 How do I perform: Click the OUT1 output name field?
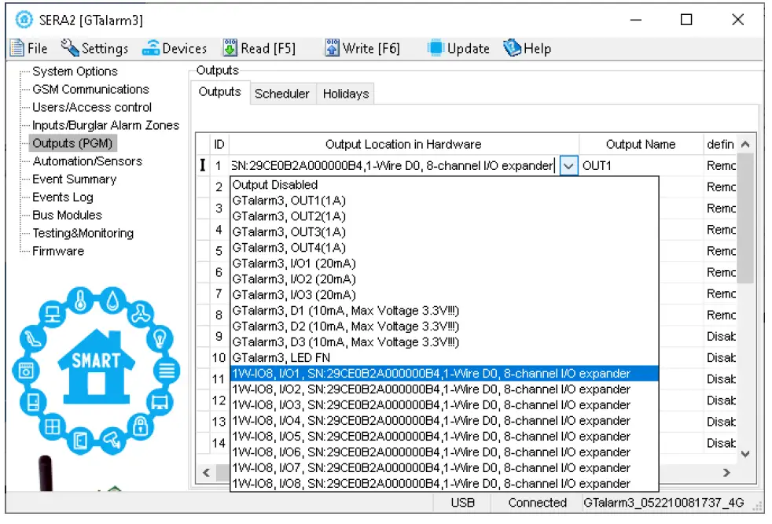coord(641,166)
